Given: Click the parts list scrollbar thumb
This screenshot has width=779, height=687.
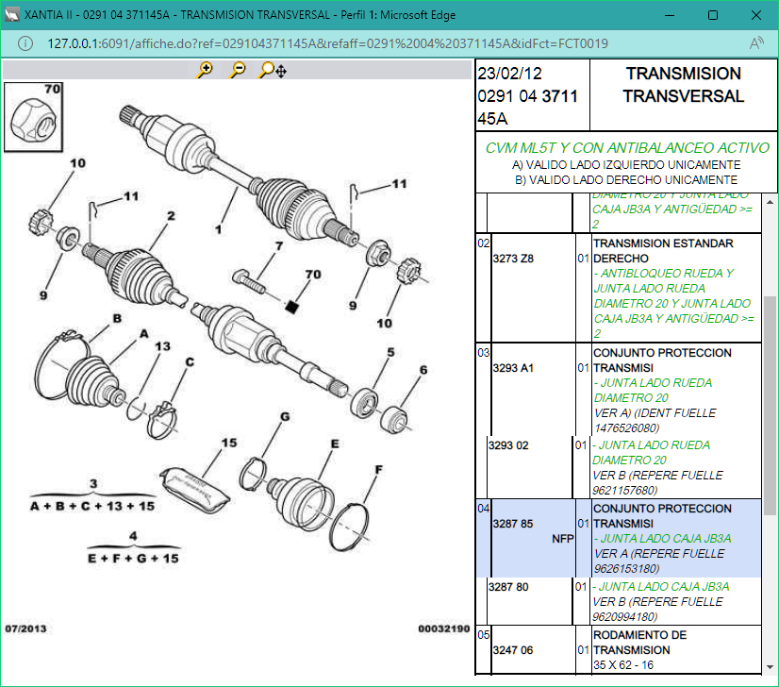Looking at the screenshot, I should 771,405.
